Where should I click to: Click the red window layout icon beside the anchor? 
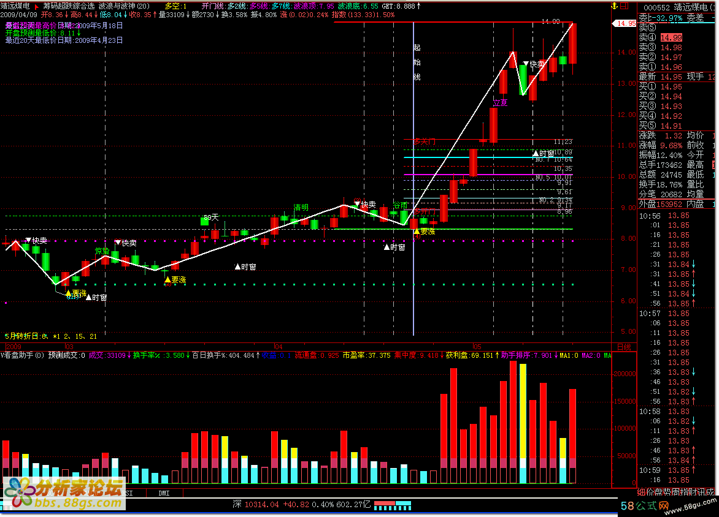[624, 6]
